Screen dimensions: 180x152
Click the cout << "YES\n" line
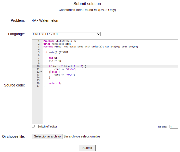(65, 69)
